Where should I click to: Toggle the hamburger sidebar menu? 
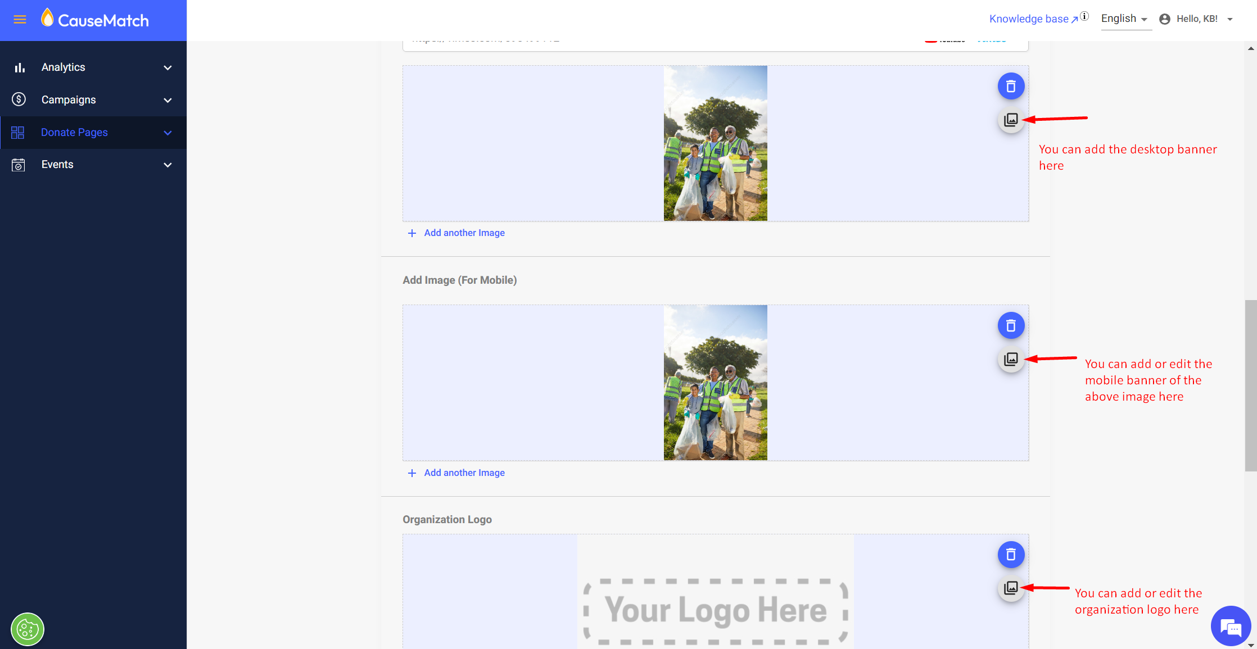pos(20,20)
